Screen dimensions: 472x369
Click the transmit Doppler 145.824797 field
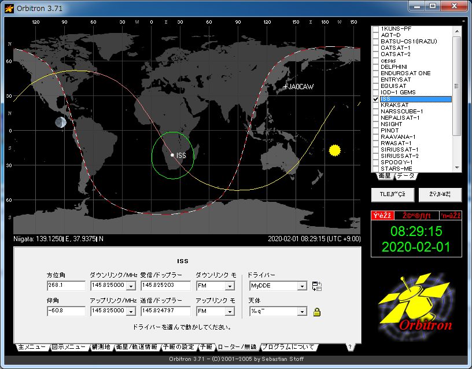(x=165, y=311)
